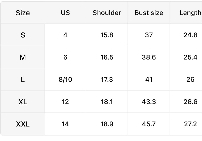Select the 24.8 length cell
The width and height of the screenshot is (202, 141).
pos(190,35)
